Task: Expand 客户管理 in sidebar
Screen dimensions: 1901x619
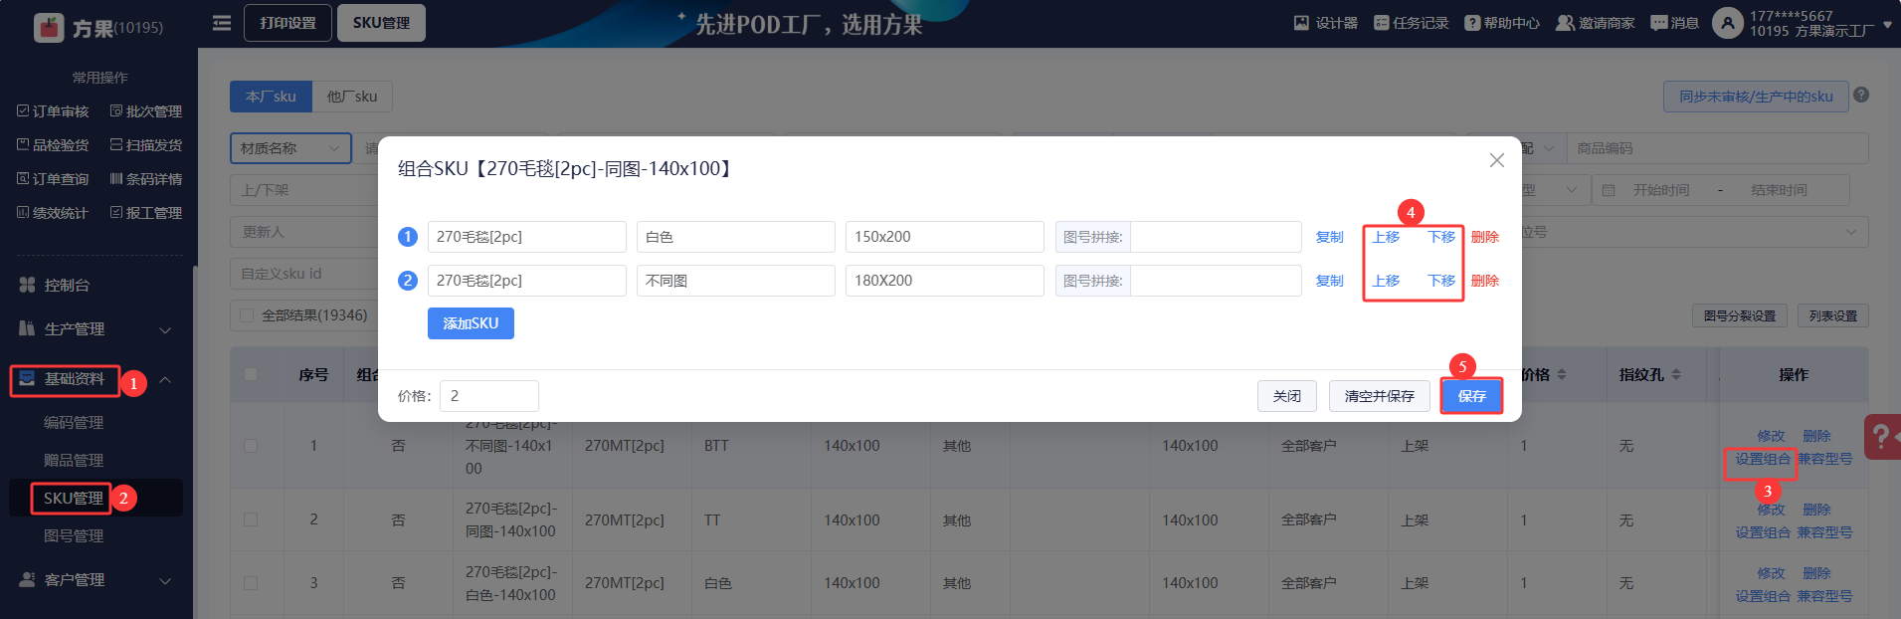Action: [x=95, y=579]
